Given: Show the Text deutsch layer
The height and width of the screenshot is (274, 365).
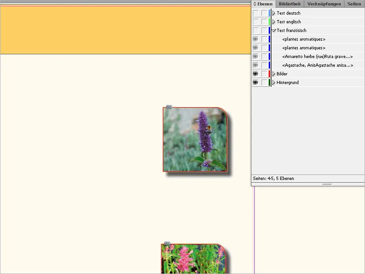Looking at the screenshot, I should [x=255, y=13].
